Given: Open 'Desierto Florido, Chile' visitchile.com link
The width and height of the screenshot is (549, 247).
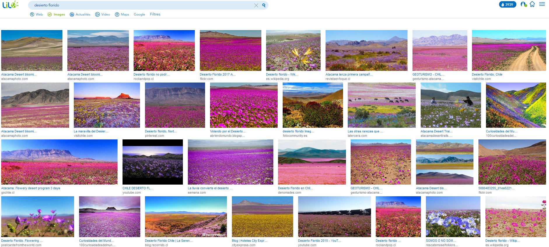Looking at the screenshot, I should click(487, 74).
